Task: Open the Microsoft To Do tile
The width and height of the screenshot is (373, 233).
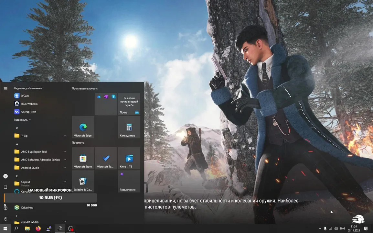Action: click(x=106, y=158)
